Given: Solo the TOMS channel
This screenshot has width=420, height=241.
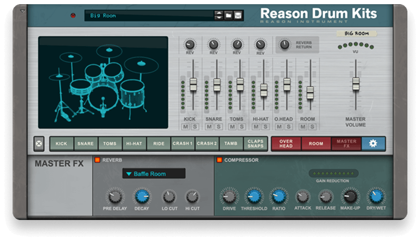Looking at the screenshot, I should 242,127.
